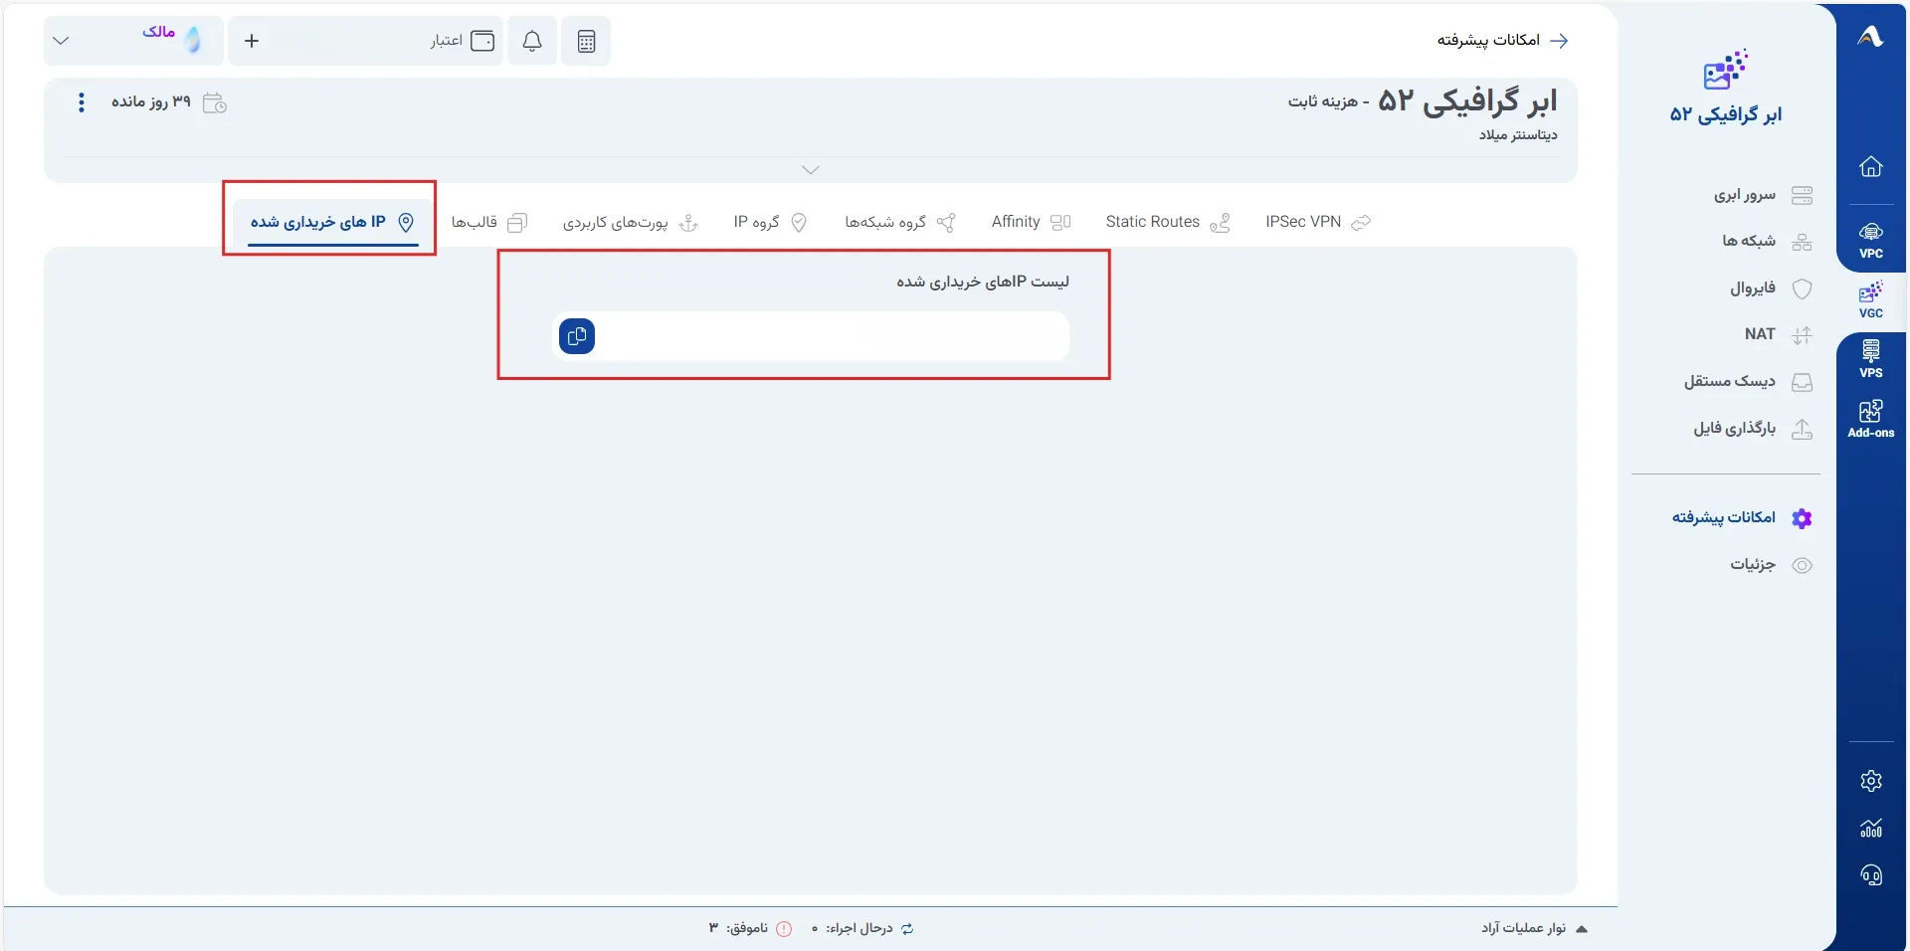Open the wallet credit (اعتبار) icon
This screenshot has width=1910, height=951.
(x=482, y=41)
